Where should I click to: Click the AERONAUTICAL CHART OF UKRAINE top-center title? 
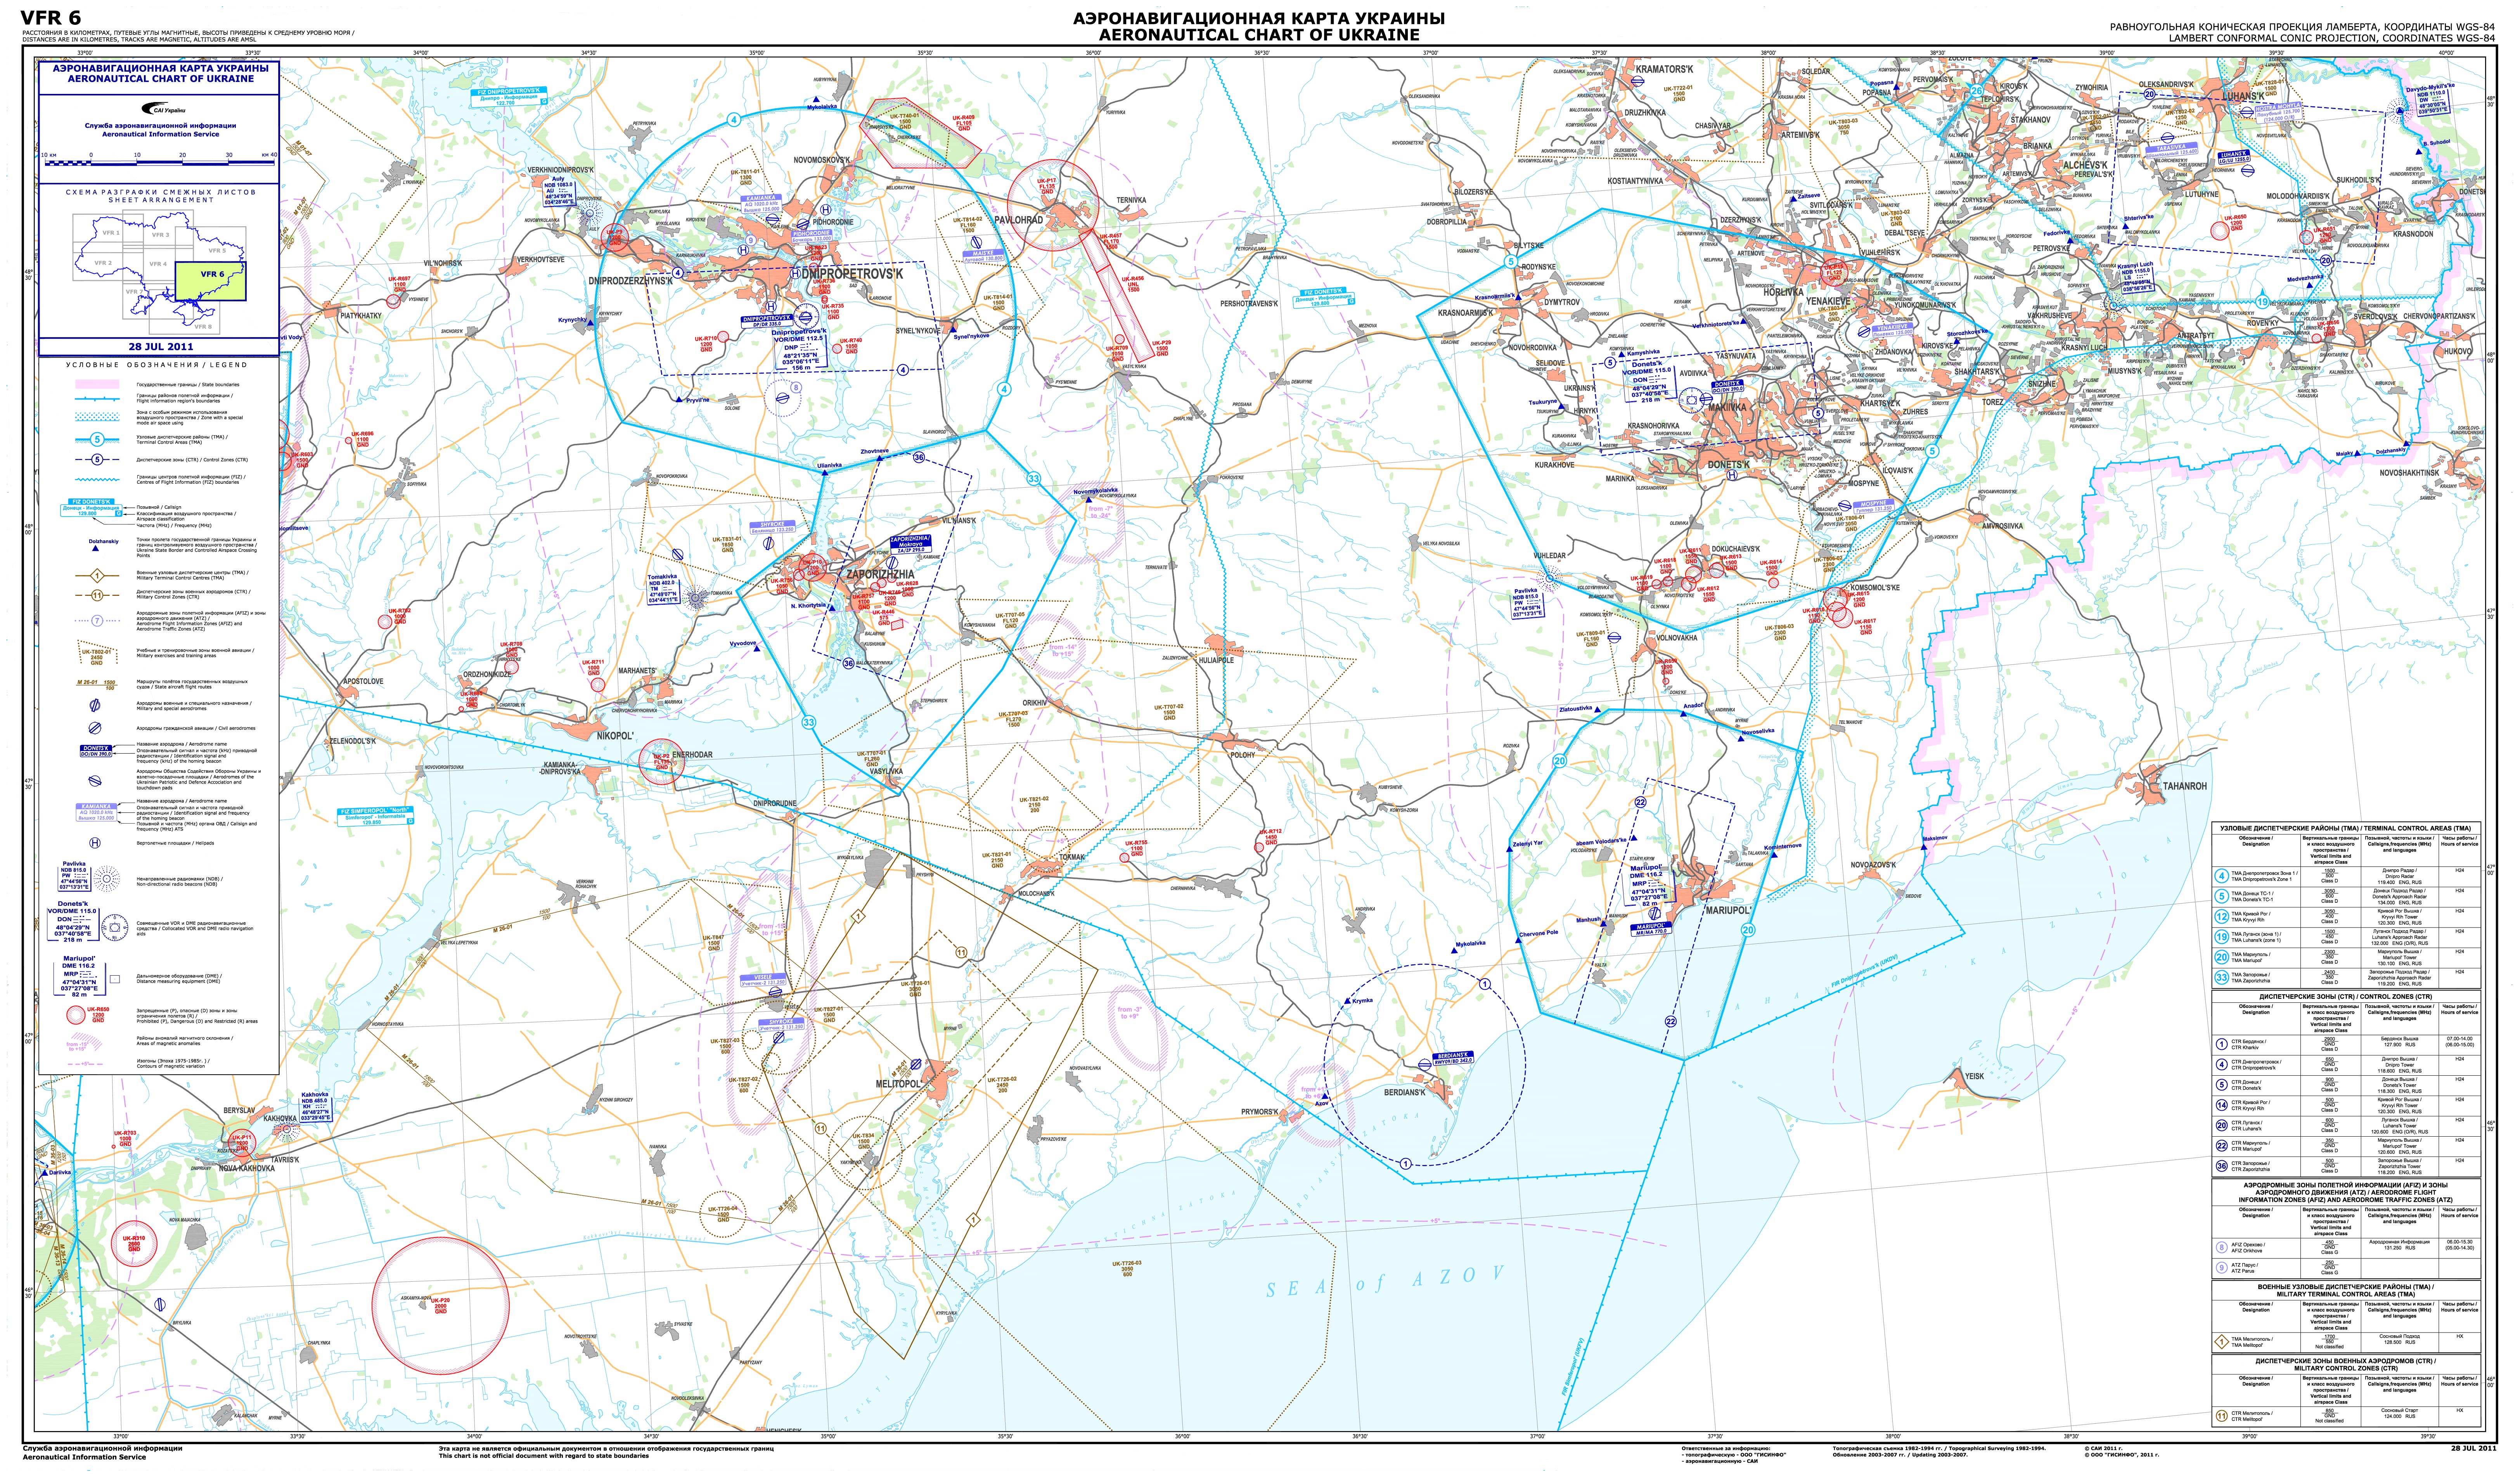coord(1259,34)
